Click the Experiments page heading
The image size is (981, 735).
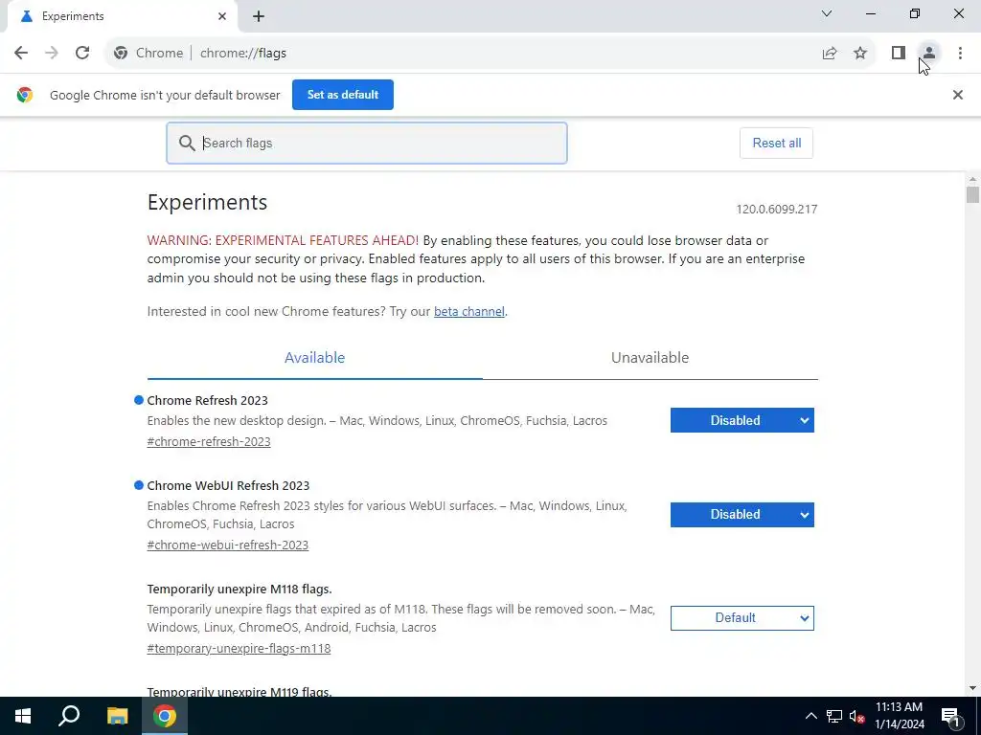tap(207, 203)
